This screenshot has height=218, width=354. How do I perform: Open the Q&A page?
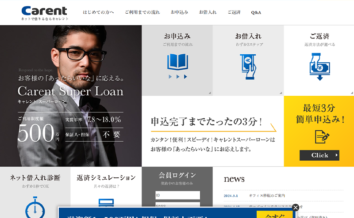click(256, 12)
